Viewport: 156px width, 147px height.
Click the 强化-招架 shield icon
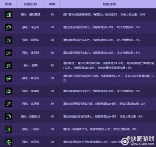(8, 65)
